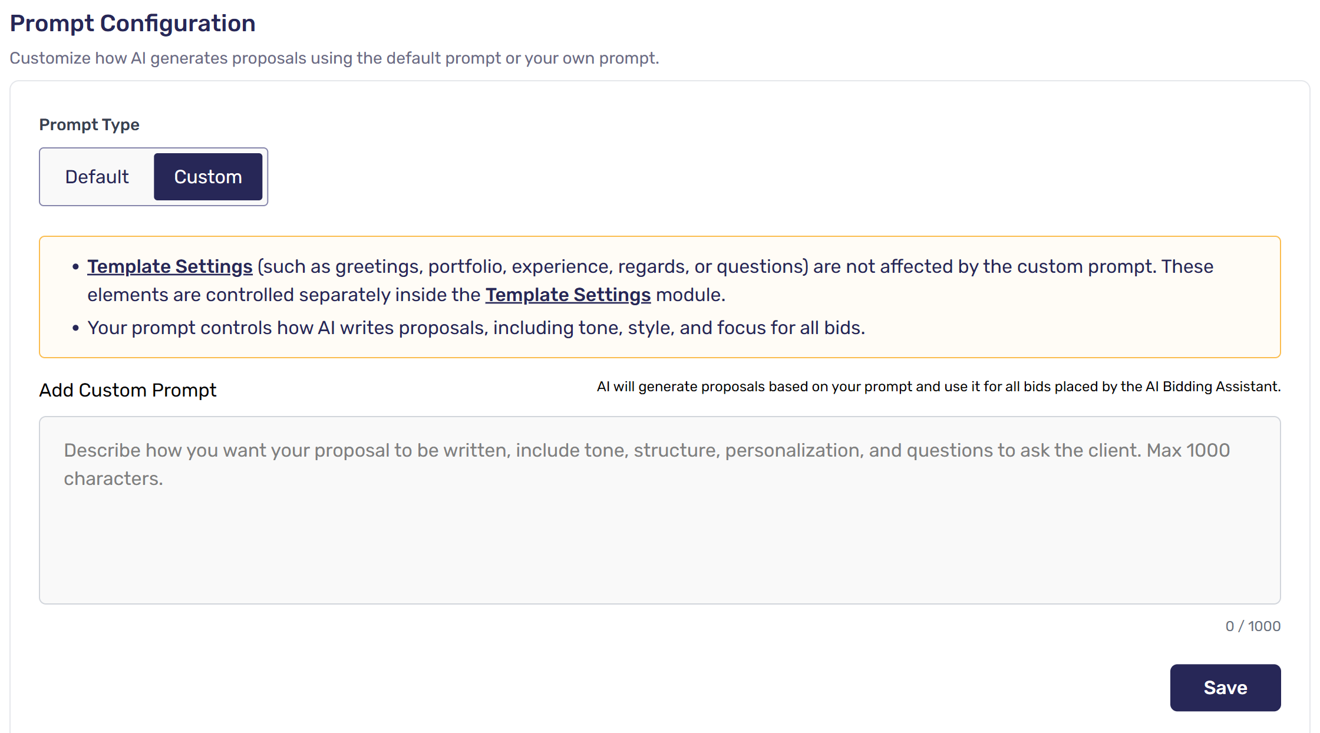Click the "Your prompt controls how AI writes" note

pos(476,328)
